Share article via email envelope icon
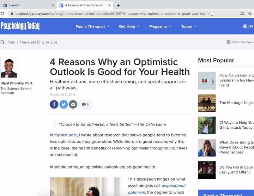Screen dimensions: 254x196 pyautogui.click(x=73, y=104)
